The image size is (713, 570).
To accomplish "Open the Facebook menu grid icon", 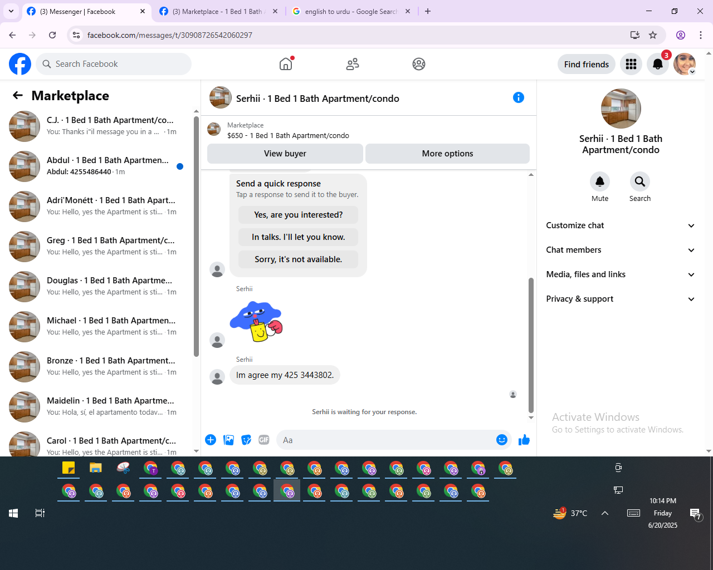I will (631, 64).
